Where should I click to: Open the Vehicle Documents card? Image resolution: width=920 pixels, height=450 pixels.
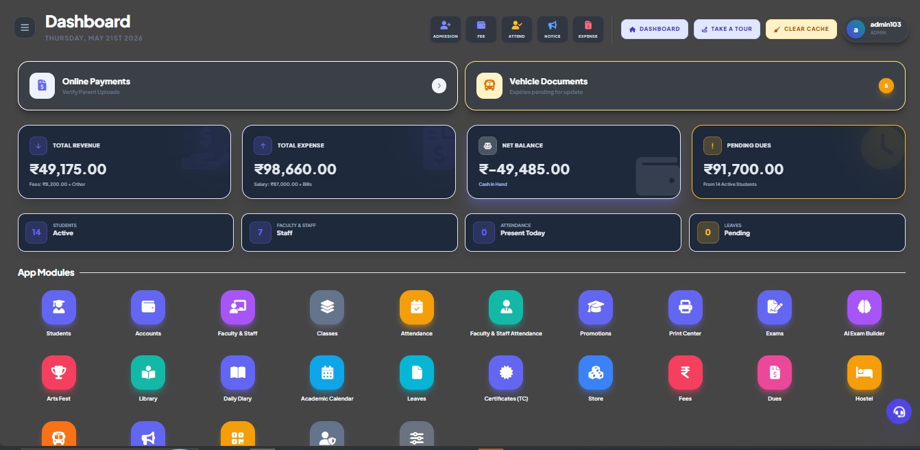click(685, 86)
